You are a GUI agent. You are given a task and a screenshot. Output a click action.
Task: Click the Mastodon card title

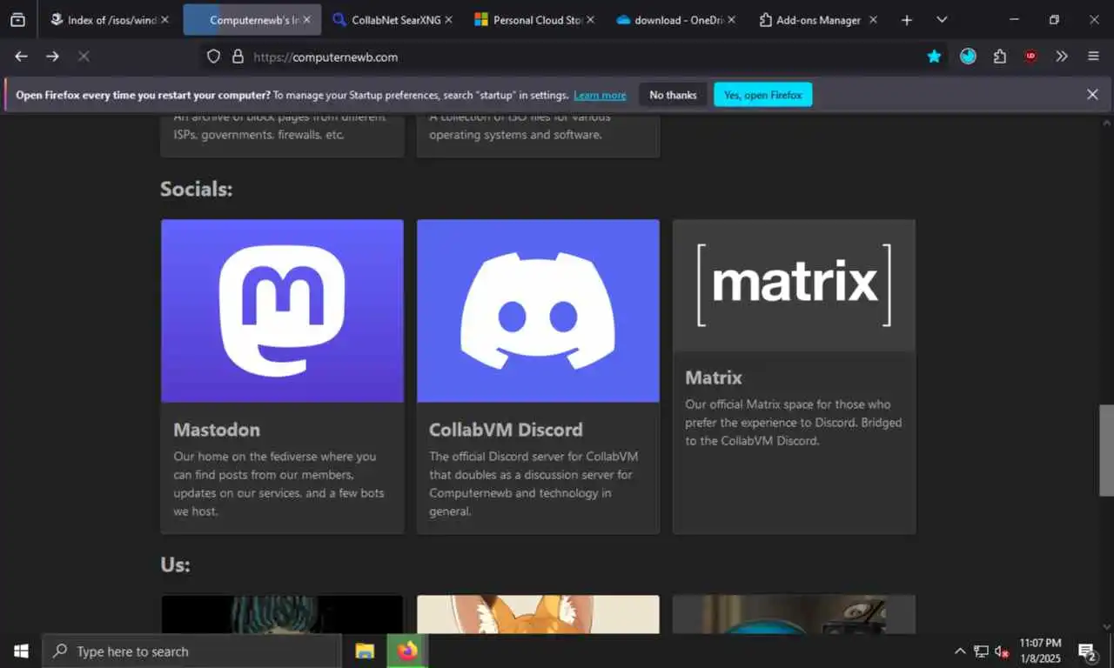pyautogui.click(x=216, y=430)
